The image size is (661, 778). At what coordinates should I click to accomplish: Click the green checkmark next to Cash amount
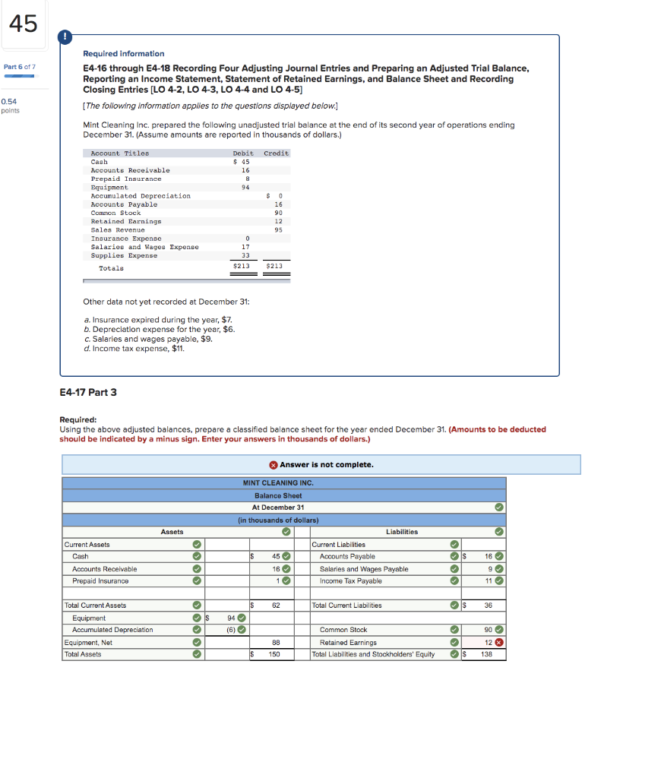(287, 556)
